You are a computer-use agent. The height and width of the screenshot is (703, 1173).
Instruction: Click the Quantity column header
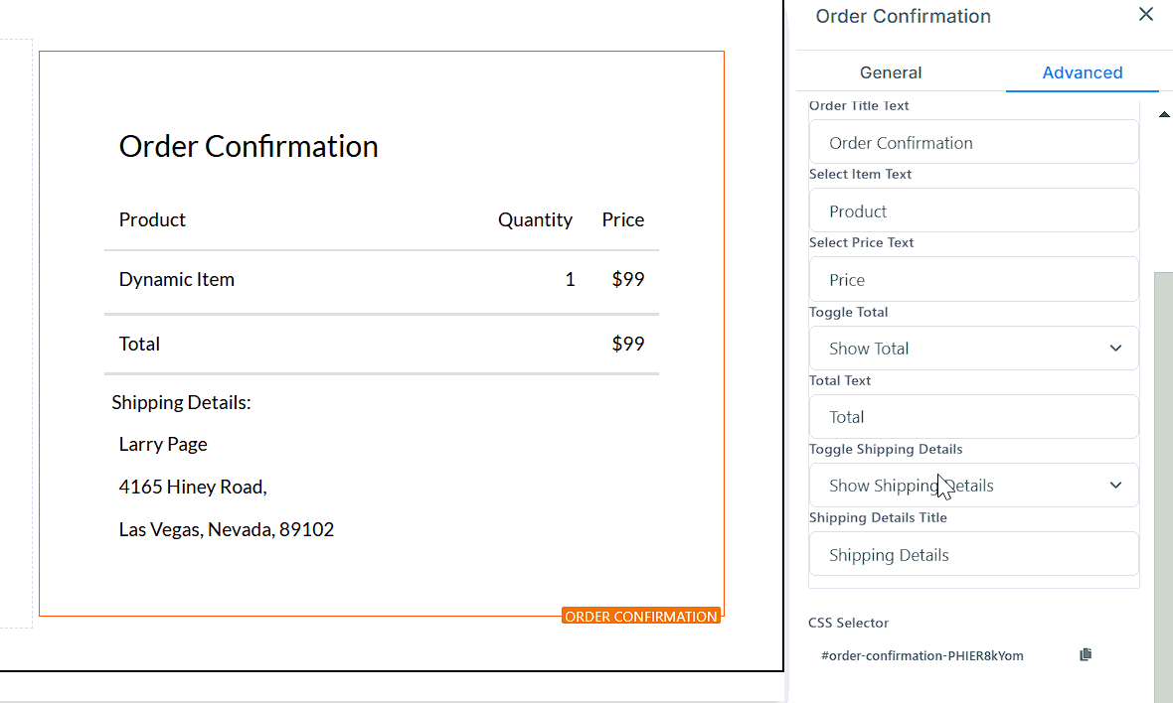pyautogui.click(x=535, y=220)
